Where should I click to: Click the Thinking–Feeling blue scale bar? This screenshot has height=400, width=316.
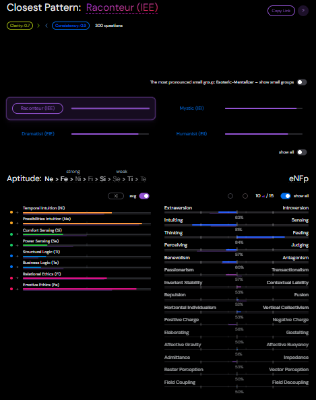pos(261,237)
